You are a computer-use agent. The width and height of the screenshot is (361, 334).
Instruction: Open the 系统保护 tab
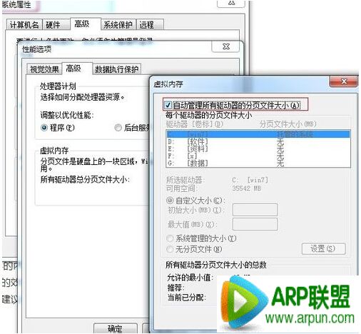pyautogui.click(x=118, y=25)
